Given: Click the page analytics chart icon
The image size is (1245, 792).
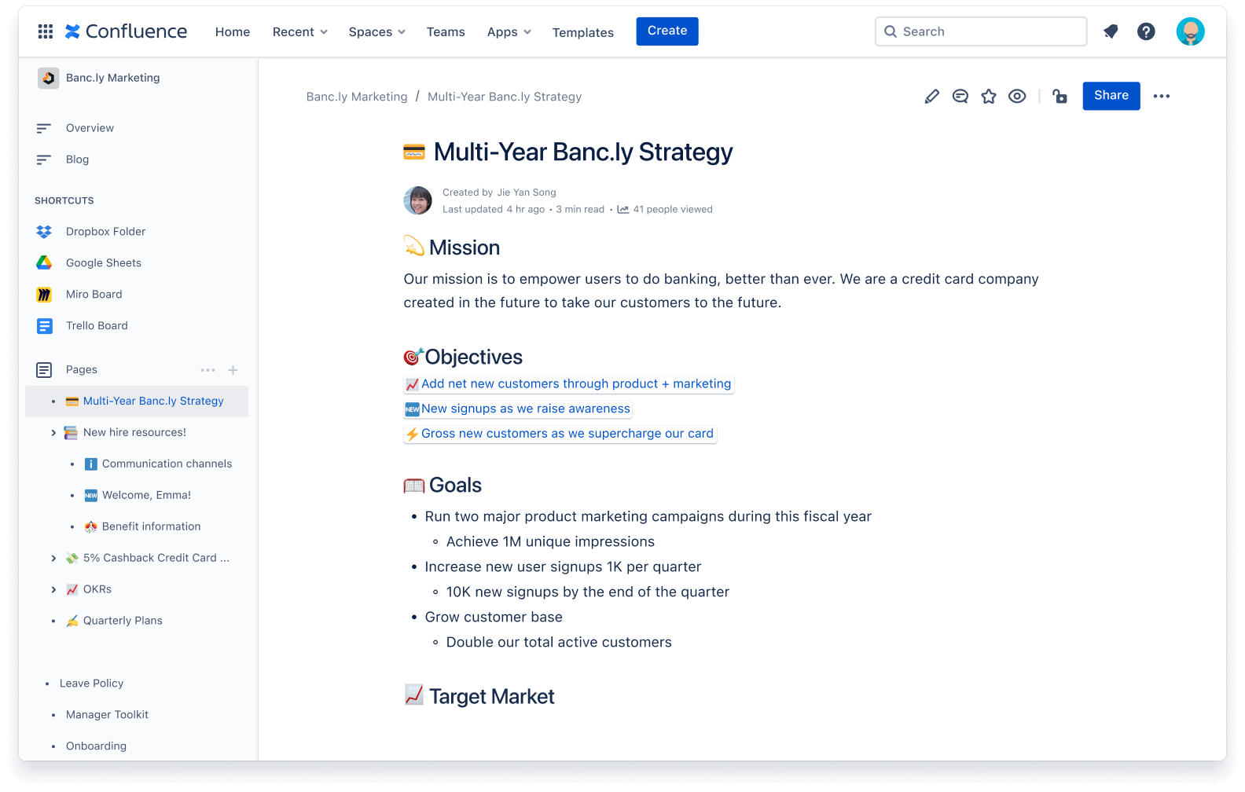Looking at the screenshot, I should click(x=623, y=210).
